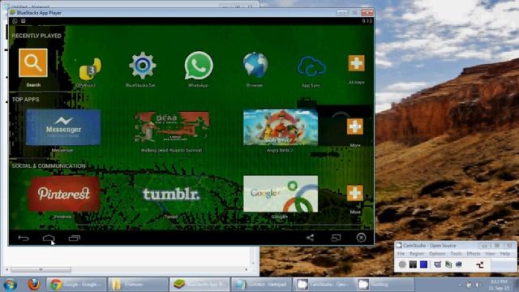Image resolution: width=519 pixels, height=292 pixels.
Task: Open the Region menu in CamStudio
Action: (416, 254)
